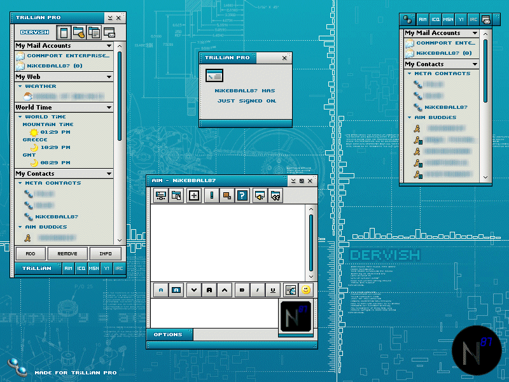Collapse Meta Contacts group in main window

[20, 183]
